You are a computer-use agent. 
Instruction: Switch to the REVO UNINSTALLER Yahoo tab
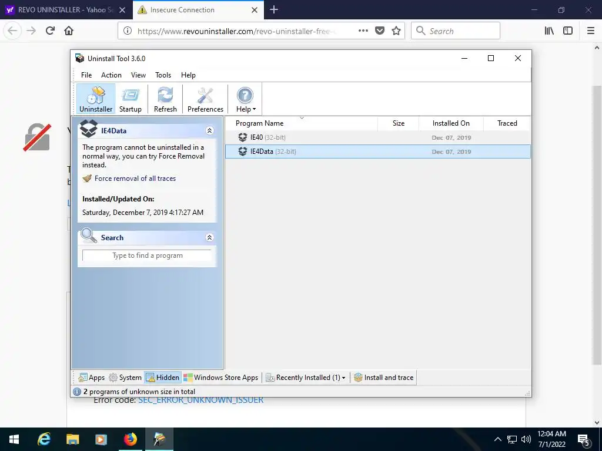66,10
